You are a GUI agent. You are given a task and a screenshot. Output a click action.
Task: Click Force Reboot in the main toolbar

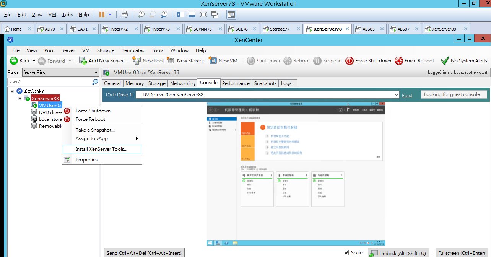coord(415,61)
